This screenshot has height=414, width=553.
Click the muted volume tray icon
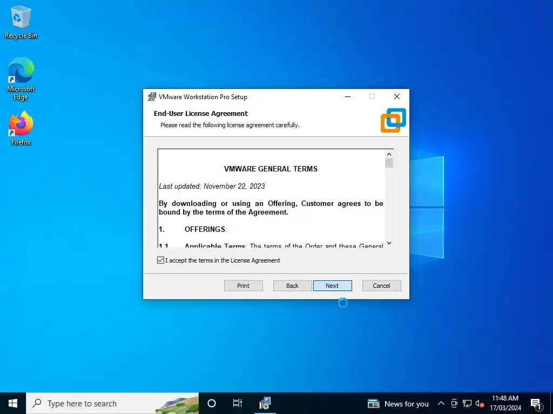point(480,403)
